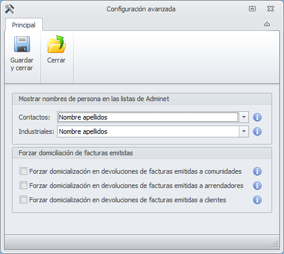Click the 'Configuración avanzada' window title

click(141, 9)
